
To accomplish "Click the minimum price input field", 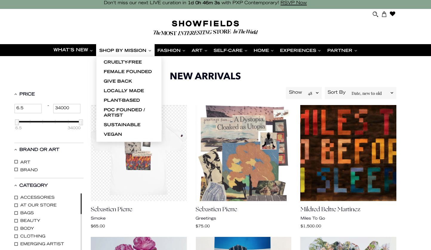I will 28,108.
